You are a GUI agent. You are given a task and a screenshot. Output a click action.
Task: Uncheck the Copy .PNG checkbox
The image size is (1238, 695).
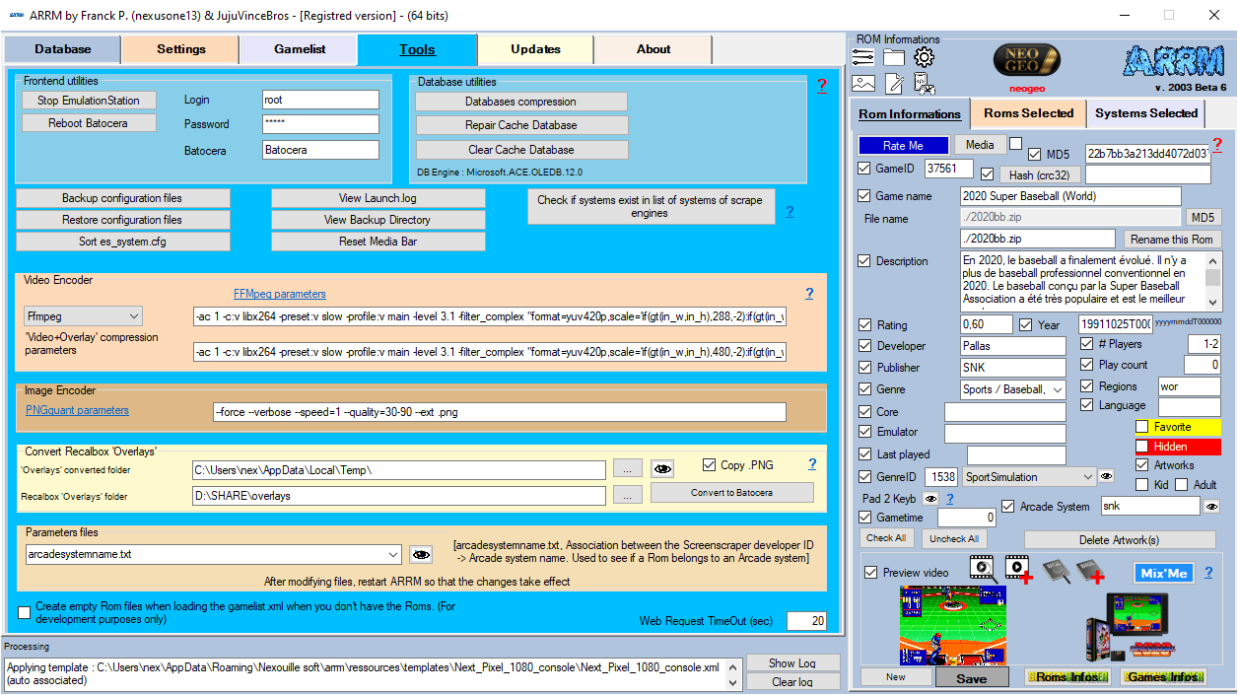coord(710,465)
